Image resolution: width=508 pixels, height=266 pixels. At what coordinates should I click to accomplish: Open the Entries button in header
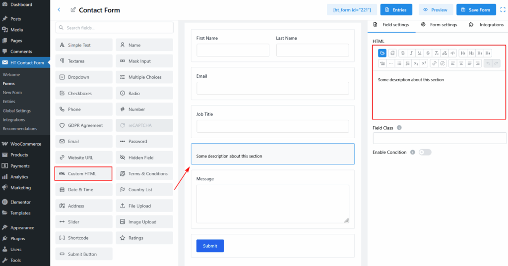point(396,10)
